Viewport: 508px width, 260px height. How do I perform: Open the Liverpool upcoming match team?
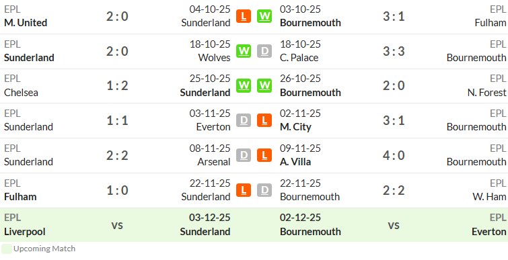click(25, 232)
